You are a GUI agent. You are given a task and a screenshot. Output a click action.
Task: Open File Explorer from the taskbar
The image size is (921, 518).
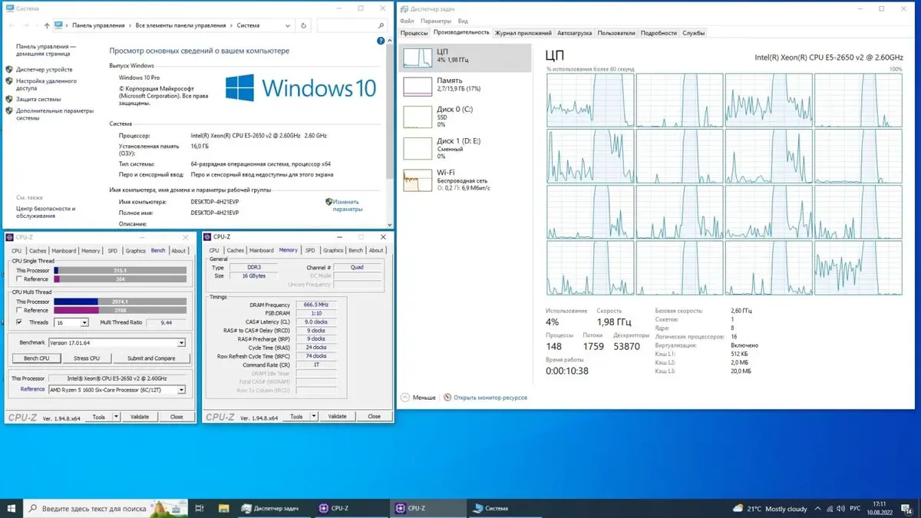(223, 508)
